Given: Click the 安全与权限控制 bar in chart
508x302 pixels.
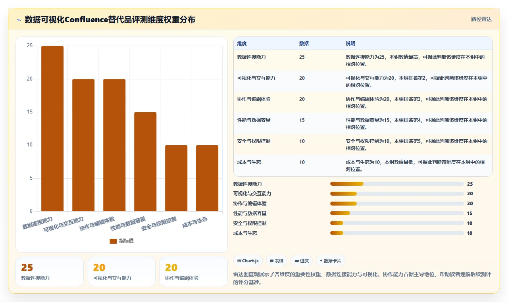Looking at the screenshot, I should tap(176, 178).
